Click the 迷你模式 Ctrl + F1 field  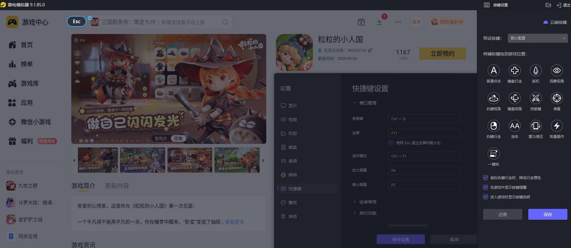coord(424,156)
